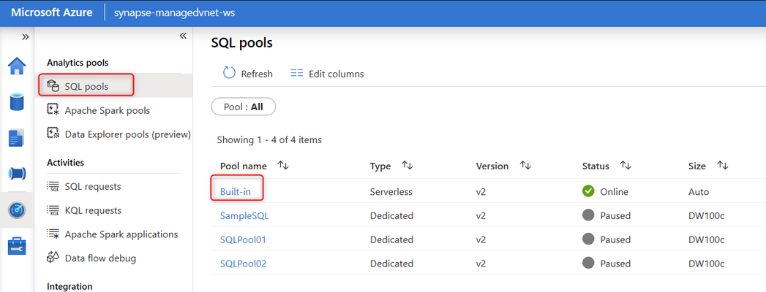Click SQLPool02's grey Paused status icon
This screenshot has height=292, width=766.
point(588,263)
